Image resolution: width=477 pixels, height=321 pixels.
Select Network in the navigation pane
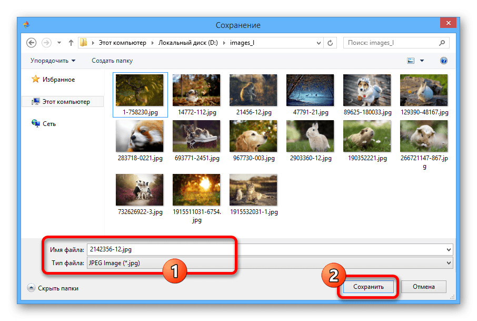36,124
